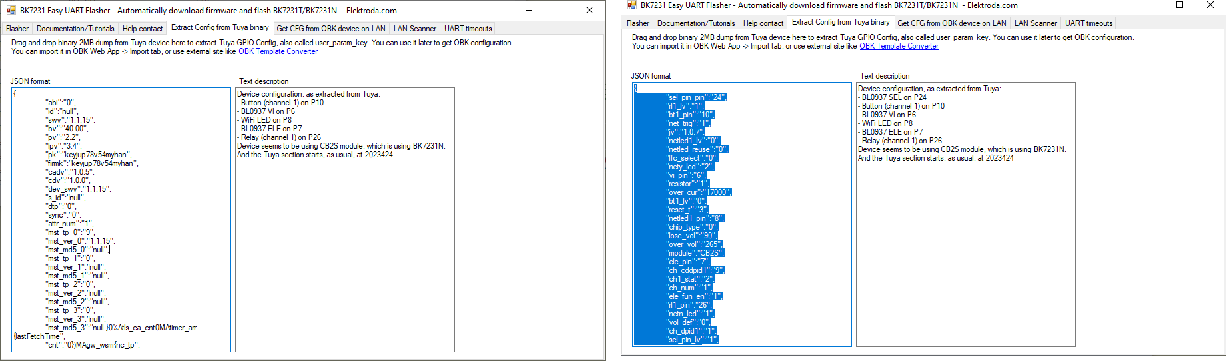Follow OBK Template Converter link in right window
1231x361 pixels.
(899, 46)
